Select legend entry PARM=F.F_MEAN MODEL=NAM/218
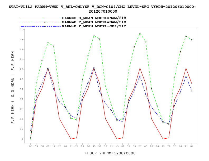 pos(94,22)
